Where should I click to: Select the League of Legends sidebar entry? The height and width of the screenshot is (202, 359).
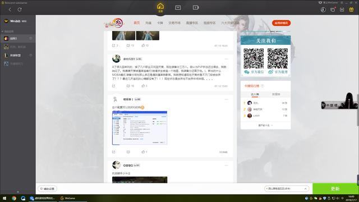[x=17, y=55]
